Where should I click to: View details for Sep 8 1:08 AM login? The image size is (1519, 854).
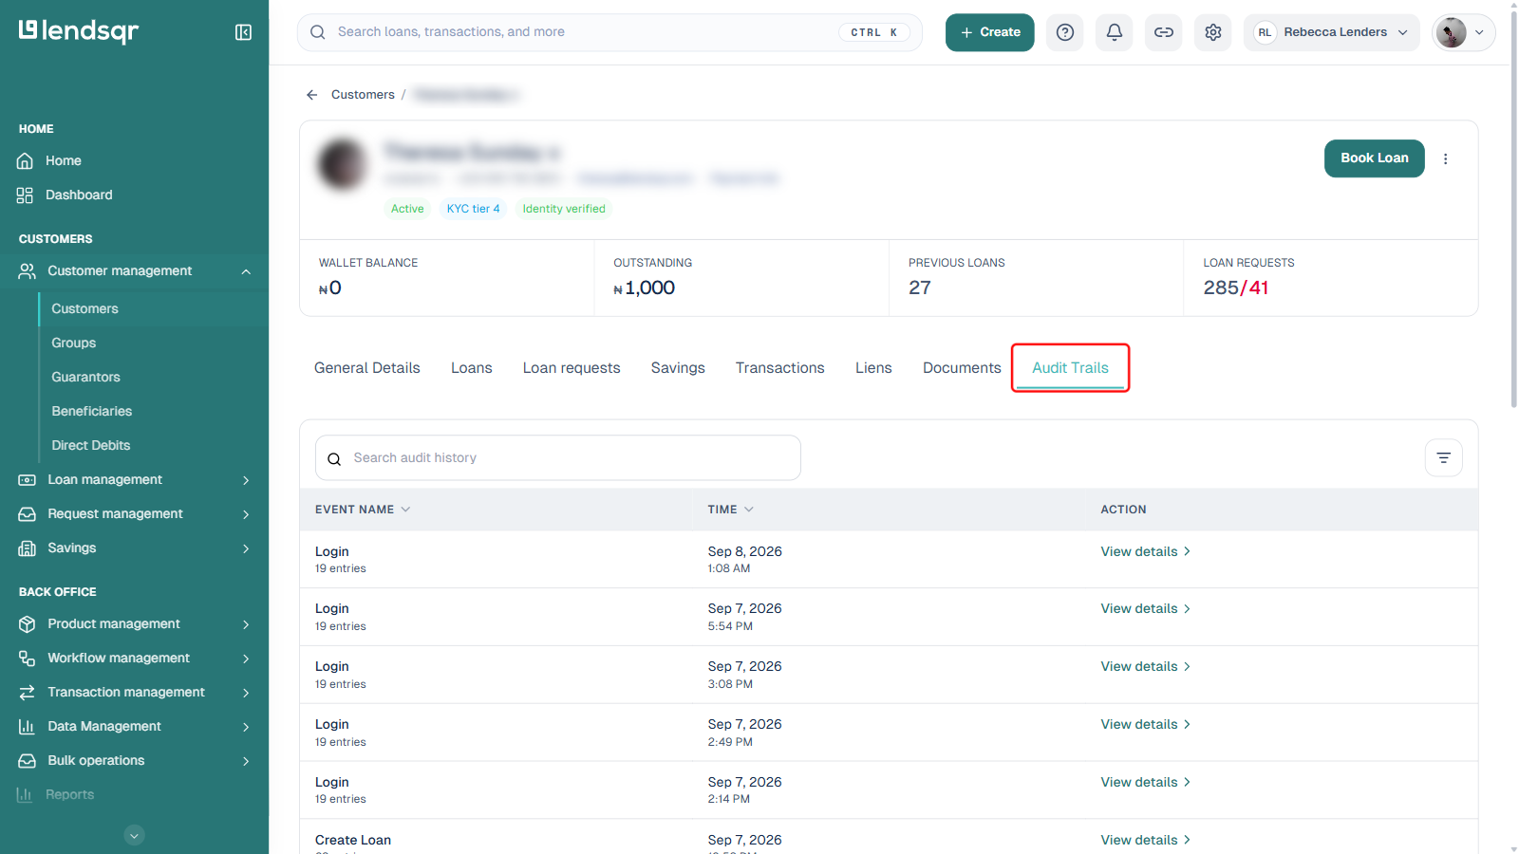point(1145,552)
